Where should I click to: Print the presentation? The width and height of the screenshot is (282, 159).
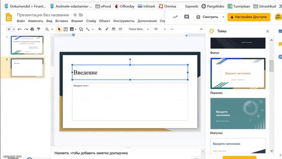tap(32, 29)
